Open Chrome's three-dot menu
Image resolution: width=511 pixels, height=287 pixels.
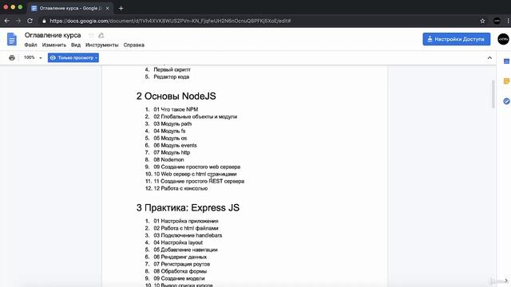click(x=509, y=21)
